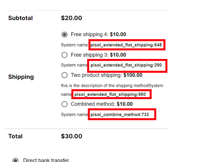198x162 pixels.
Task: Click the $10.00 price beside Free shipping 3
Action: click(x=118, y=55)
